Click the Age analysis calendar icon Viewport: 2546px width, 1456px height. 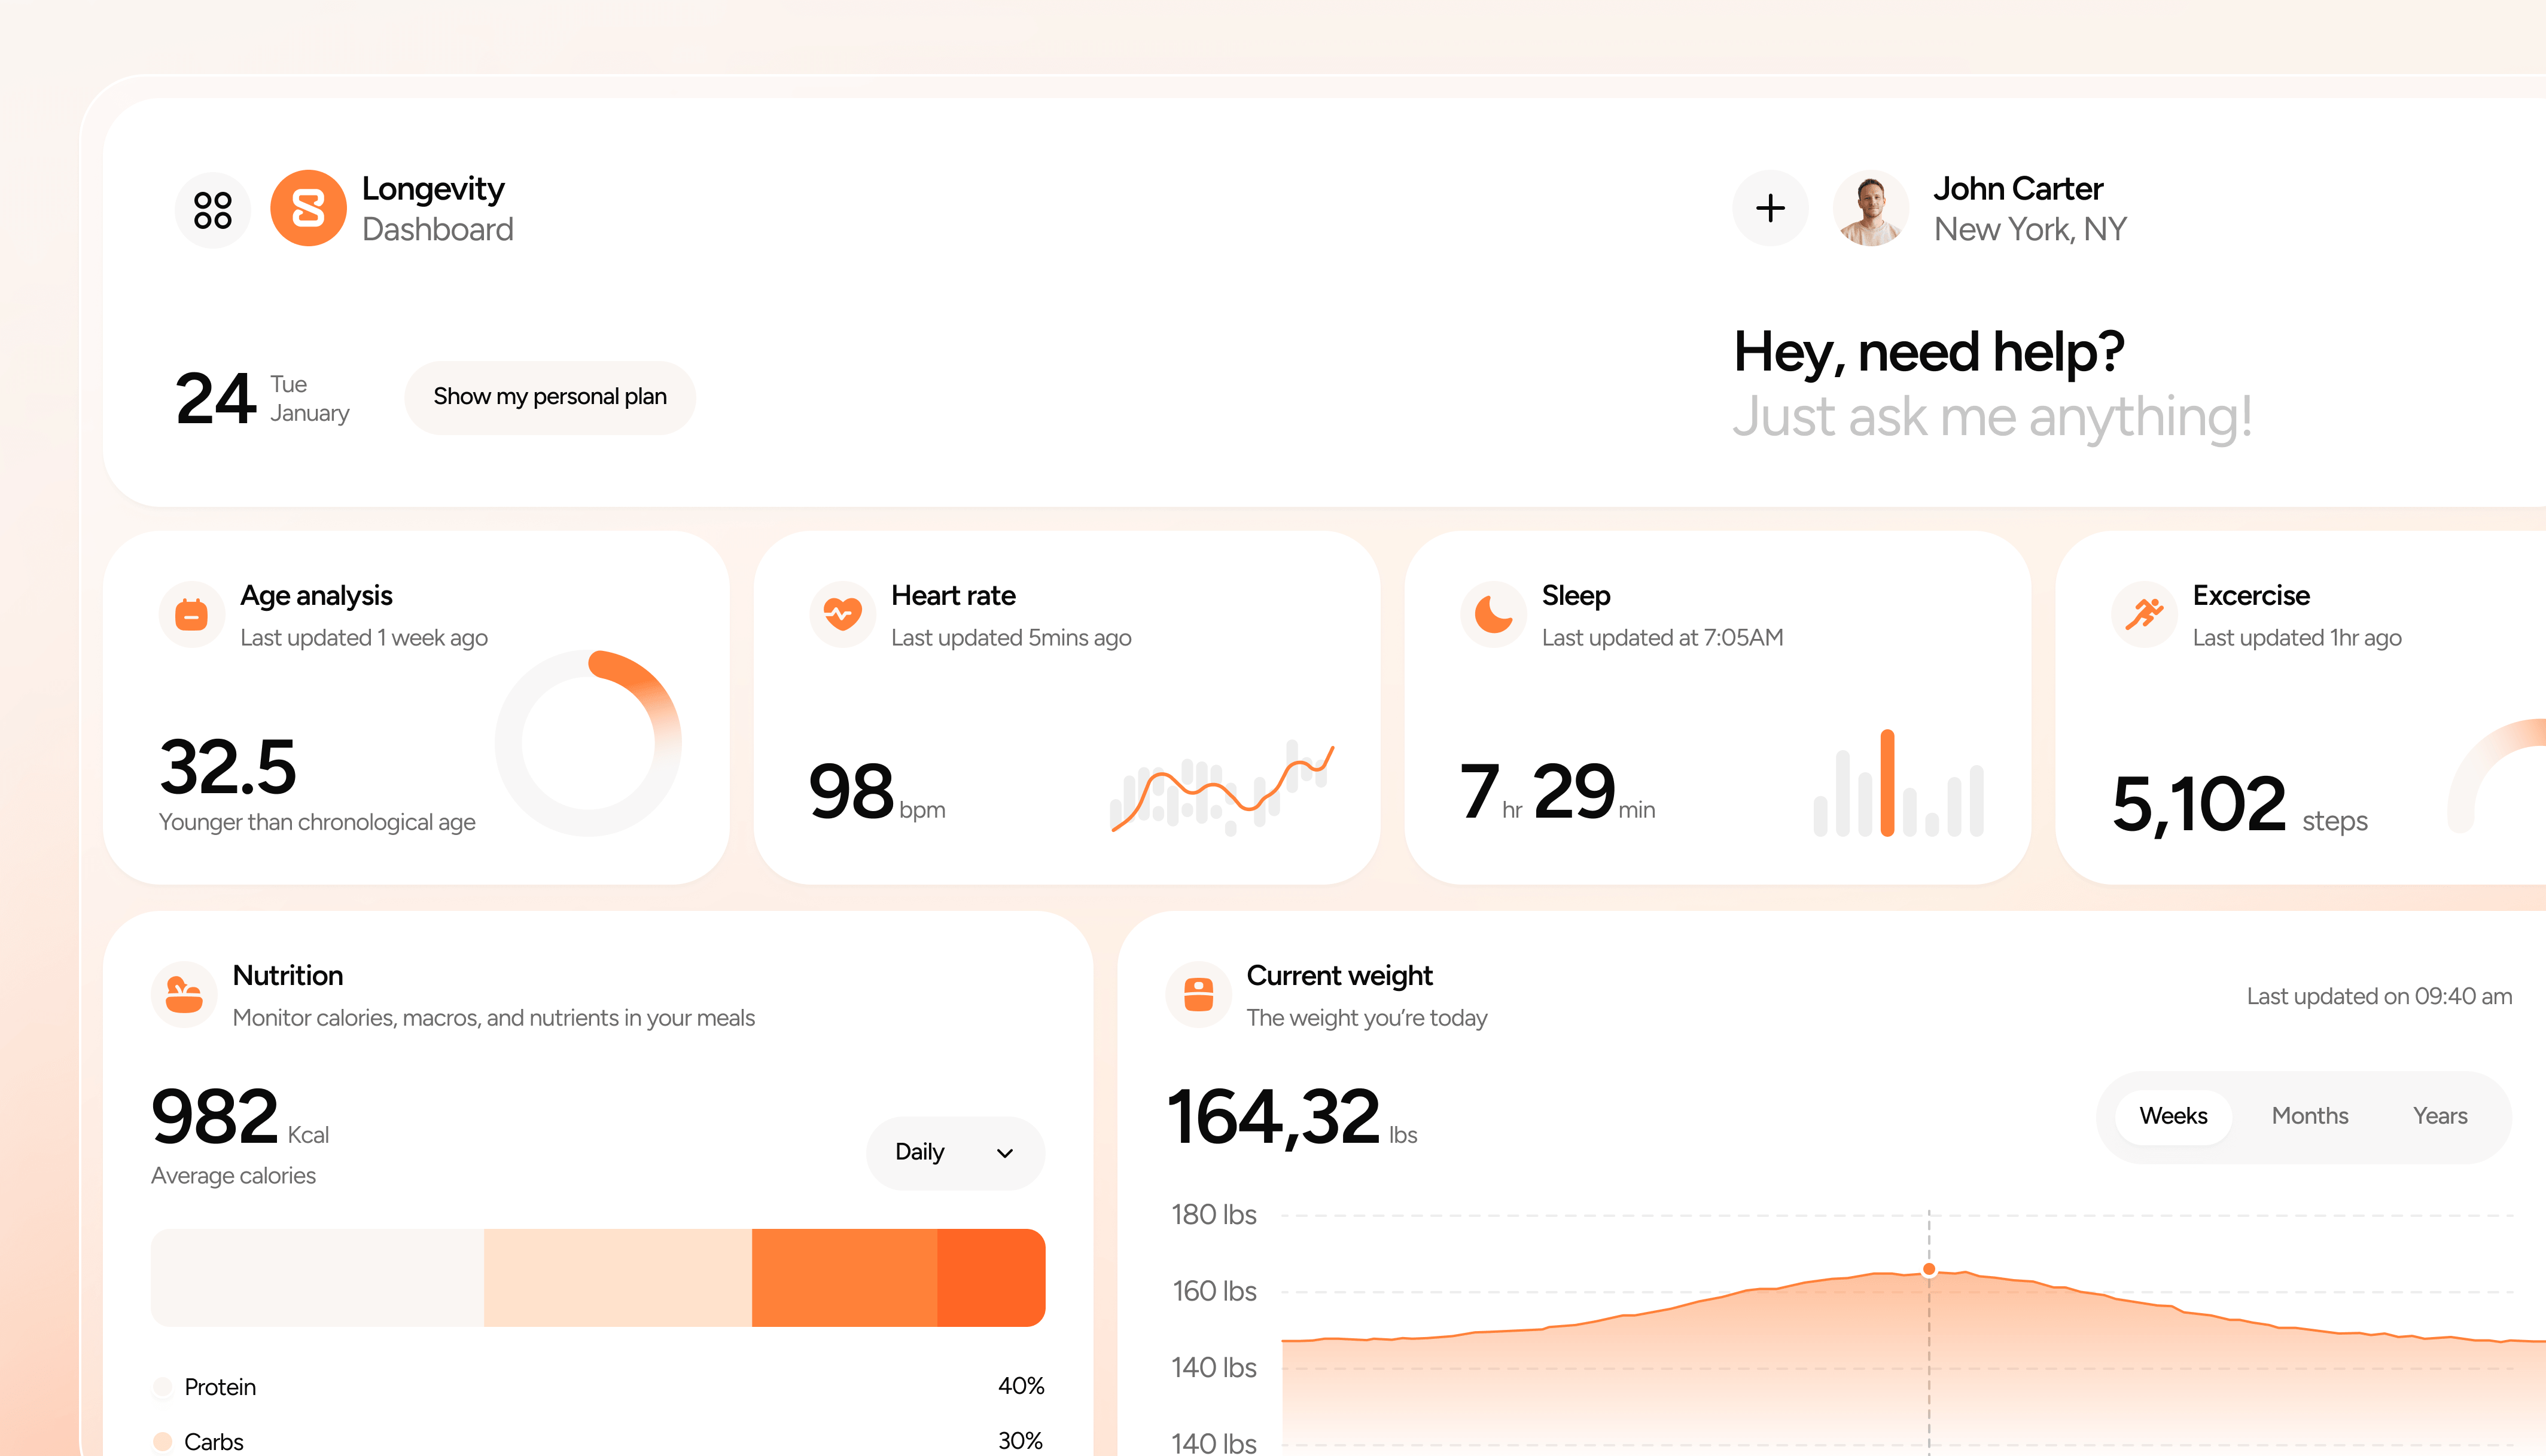tap(191, 614)
